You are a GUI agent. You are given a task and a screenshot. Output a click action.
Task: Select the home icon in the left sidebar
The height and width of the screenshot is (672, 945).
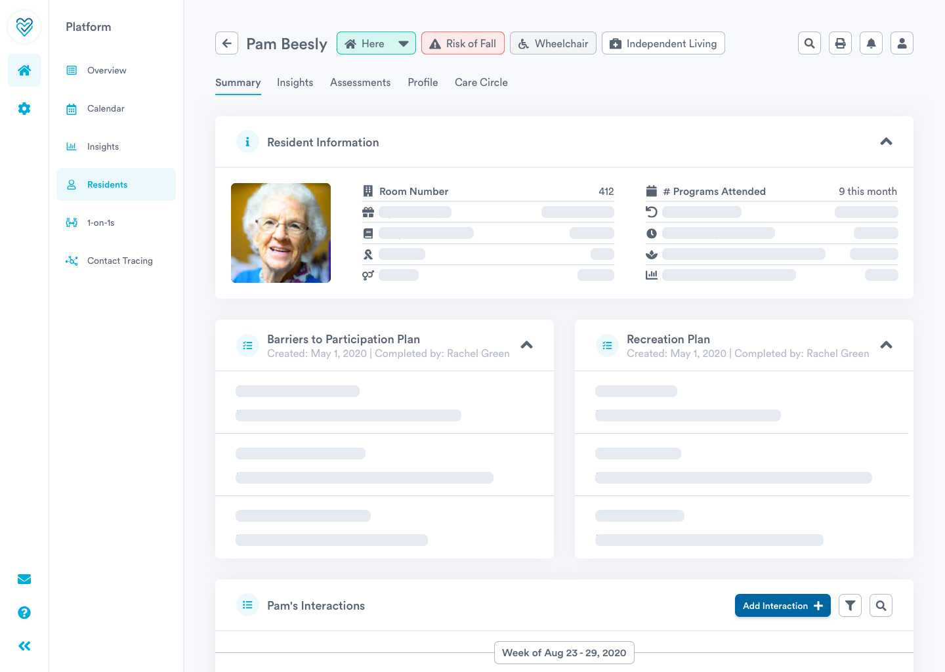24,70
